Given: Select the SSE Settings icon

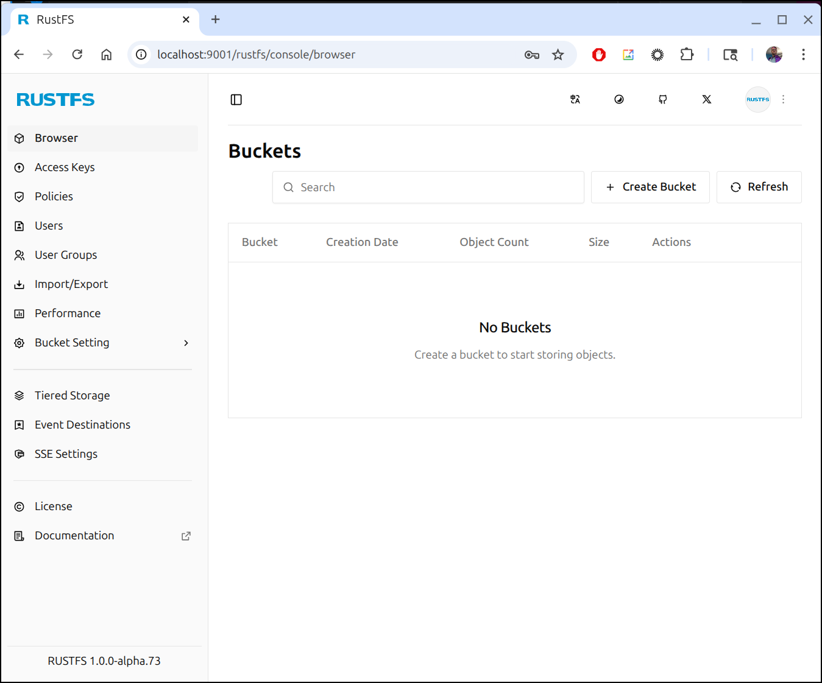Looking at the screenshot, I should (19, 454).
